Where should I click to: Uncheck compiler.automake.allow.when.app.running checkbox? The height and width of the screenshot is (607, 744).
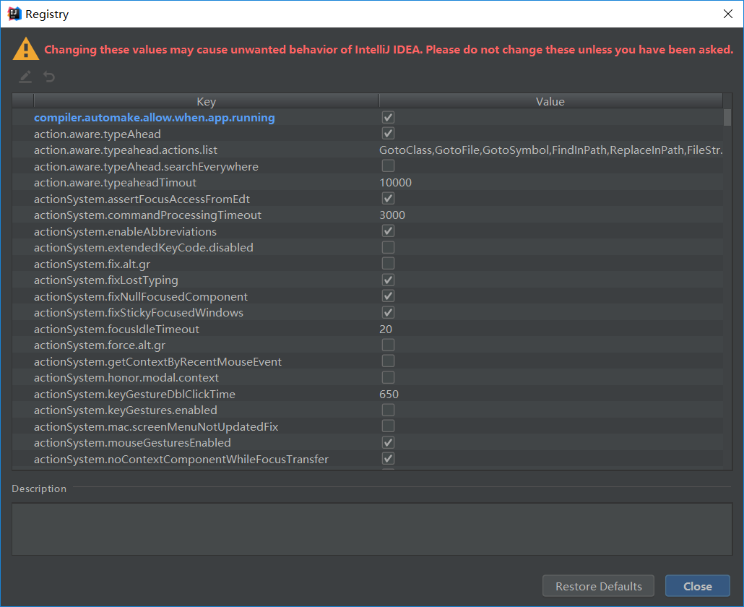pyautogui.click(x=388, y=117)
